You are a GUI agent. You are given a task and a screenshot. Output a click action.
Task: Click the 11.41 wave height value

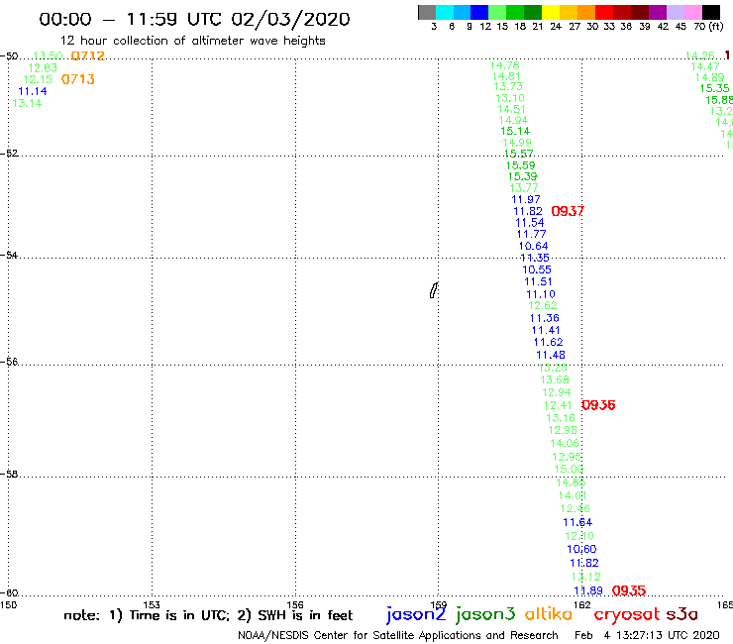(546, 330)
